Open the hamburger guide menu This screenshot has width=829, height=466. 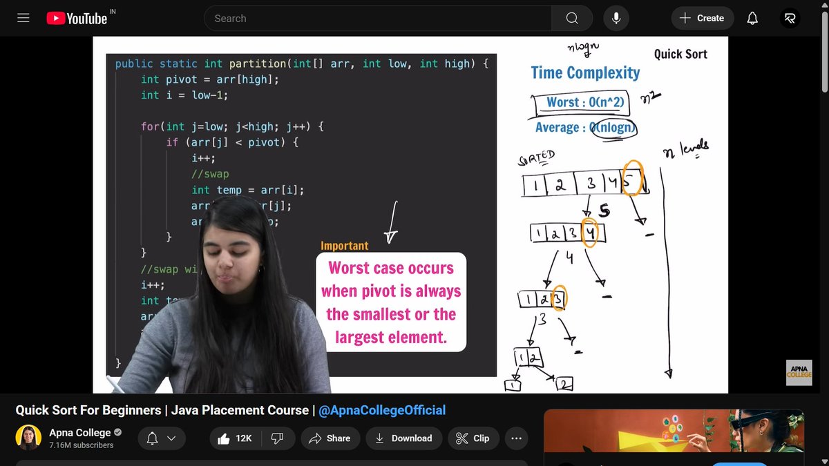coord(23,19)
